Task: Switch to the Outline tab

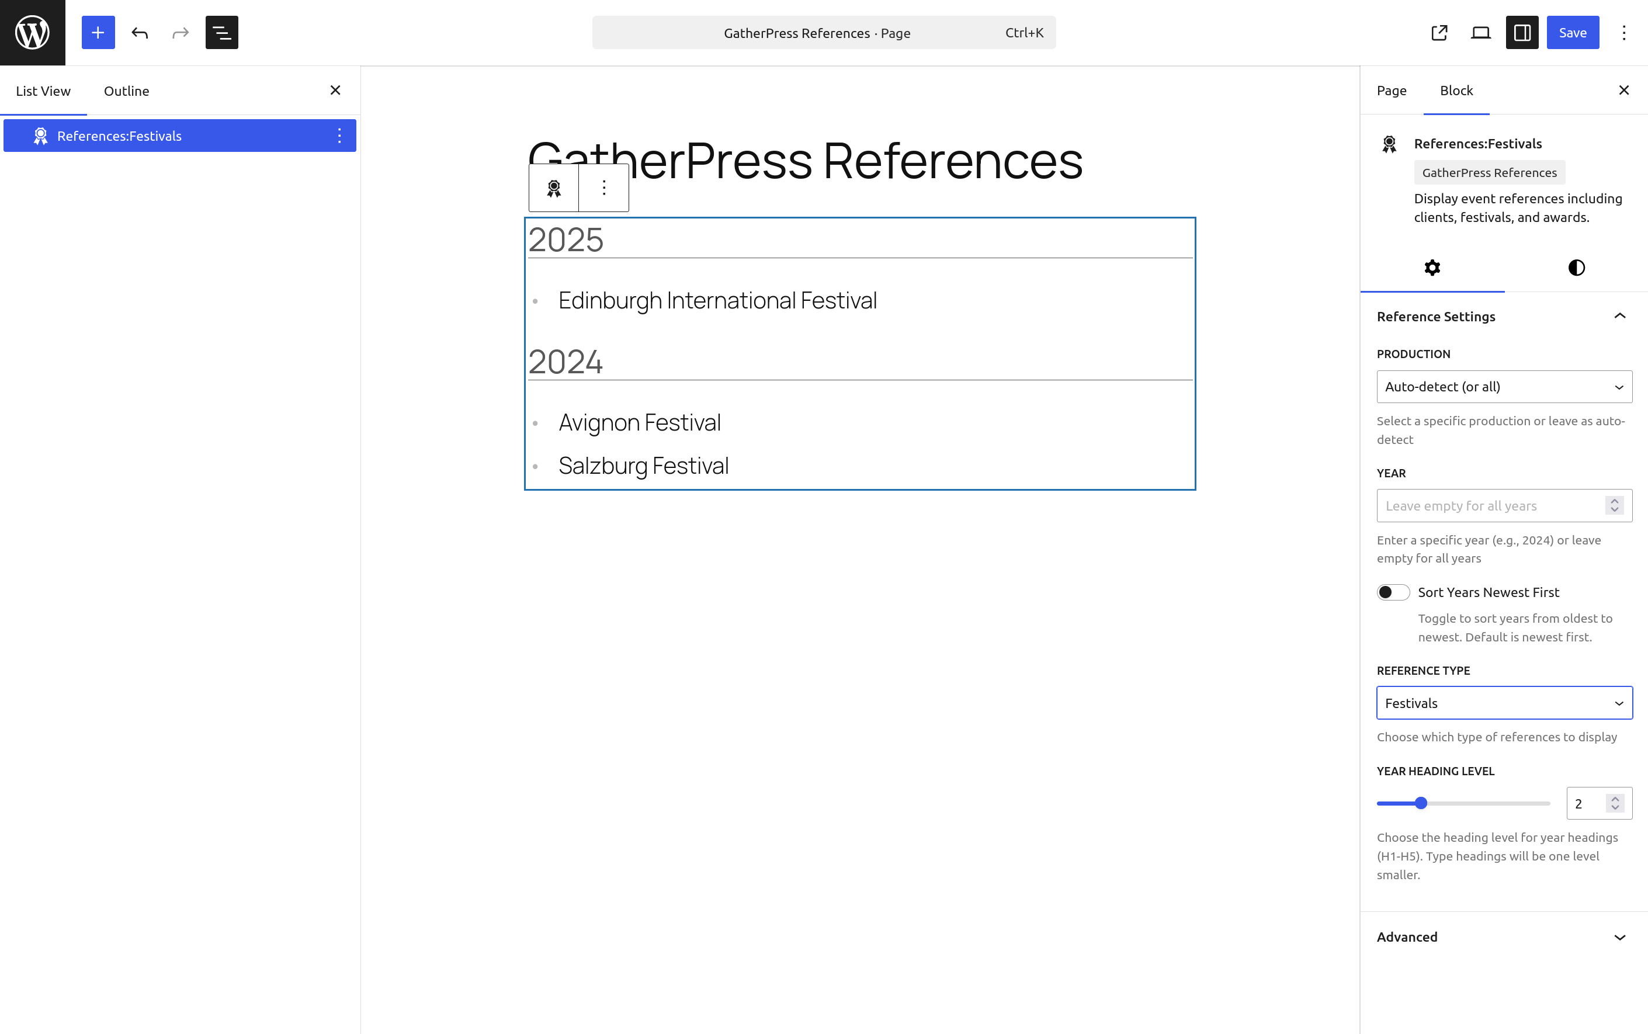Action: coord(127,91)
